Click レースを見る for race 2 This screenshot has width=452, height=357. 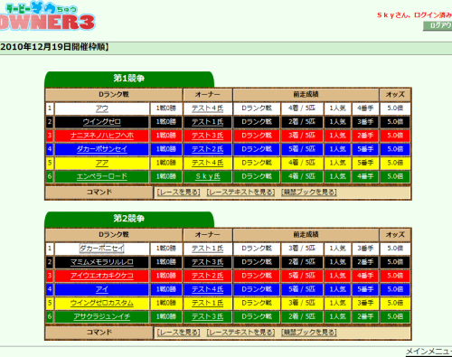pyautogui.click(x=178, y=333)
